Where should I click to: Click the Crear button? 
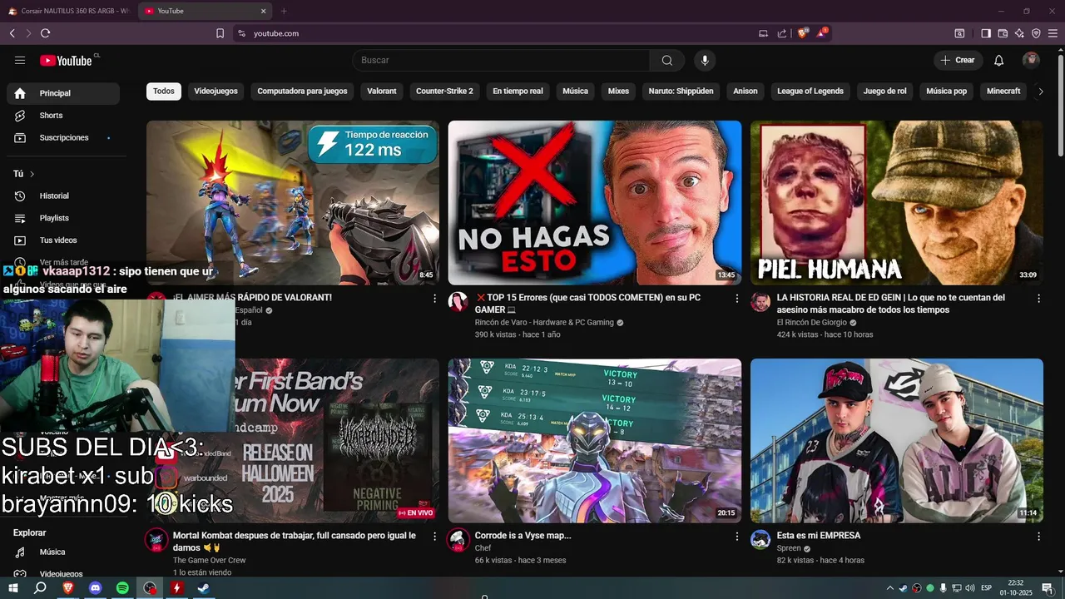point(958,60)
